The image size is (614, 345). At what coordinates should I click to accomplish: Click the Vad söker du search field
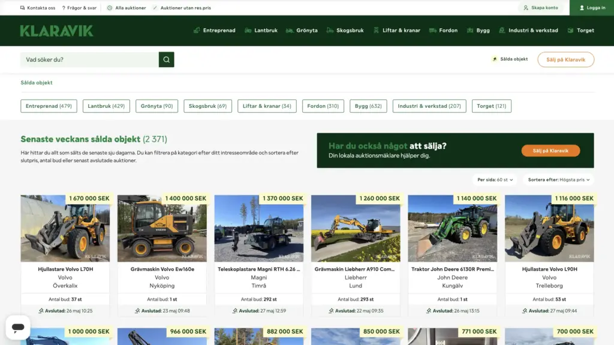90,60
